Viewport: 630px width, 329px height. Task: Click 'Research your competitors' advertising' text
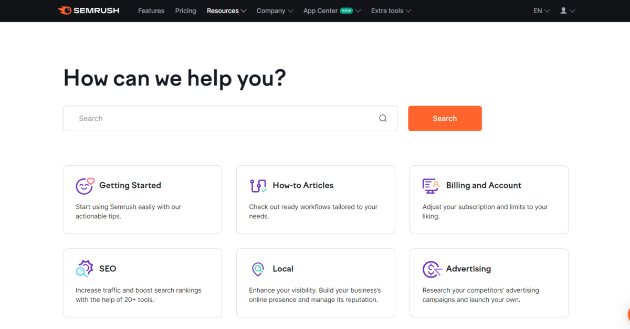481,295
